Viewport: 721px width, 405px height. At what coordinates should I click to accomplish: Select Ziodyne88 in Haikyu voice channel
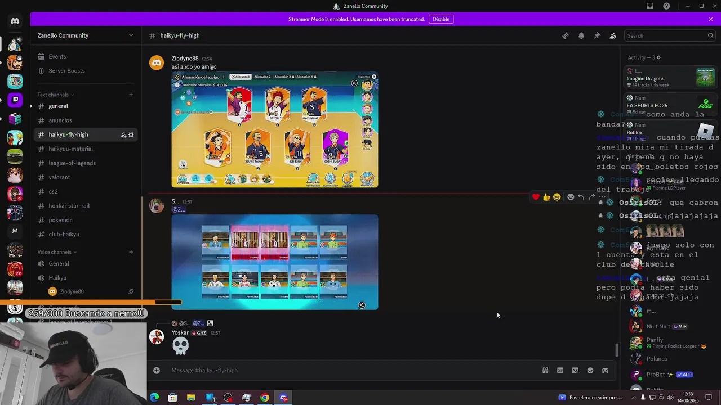pyautogui.click(x=90, y=291)
